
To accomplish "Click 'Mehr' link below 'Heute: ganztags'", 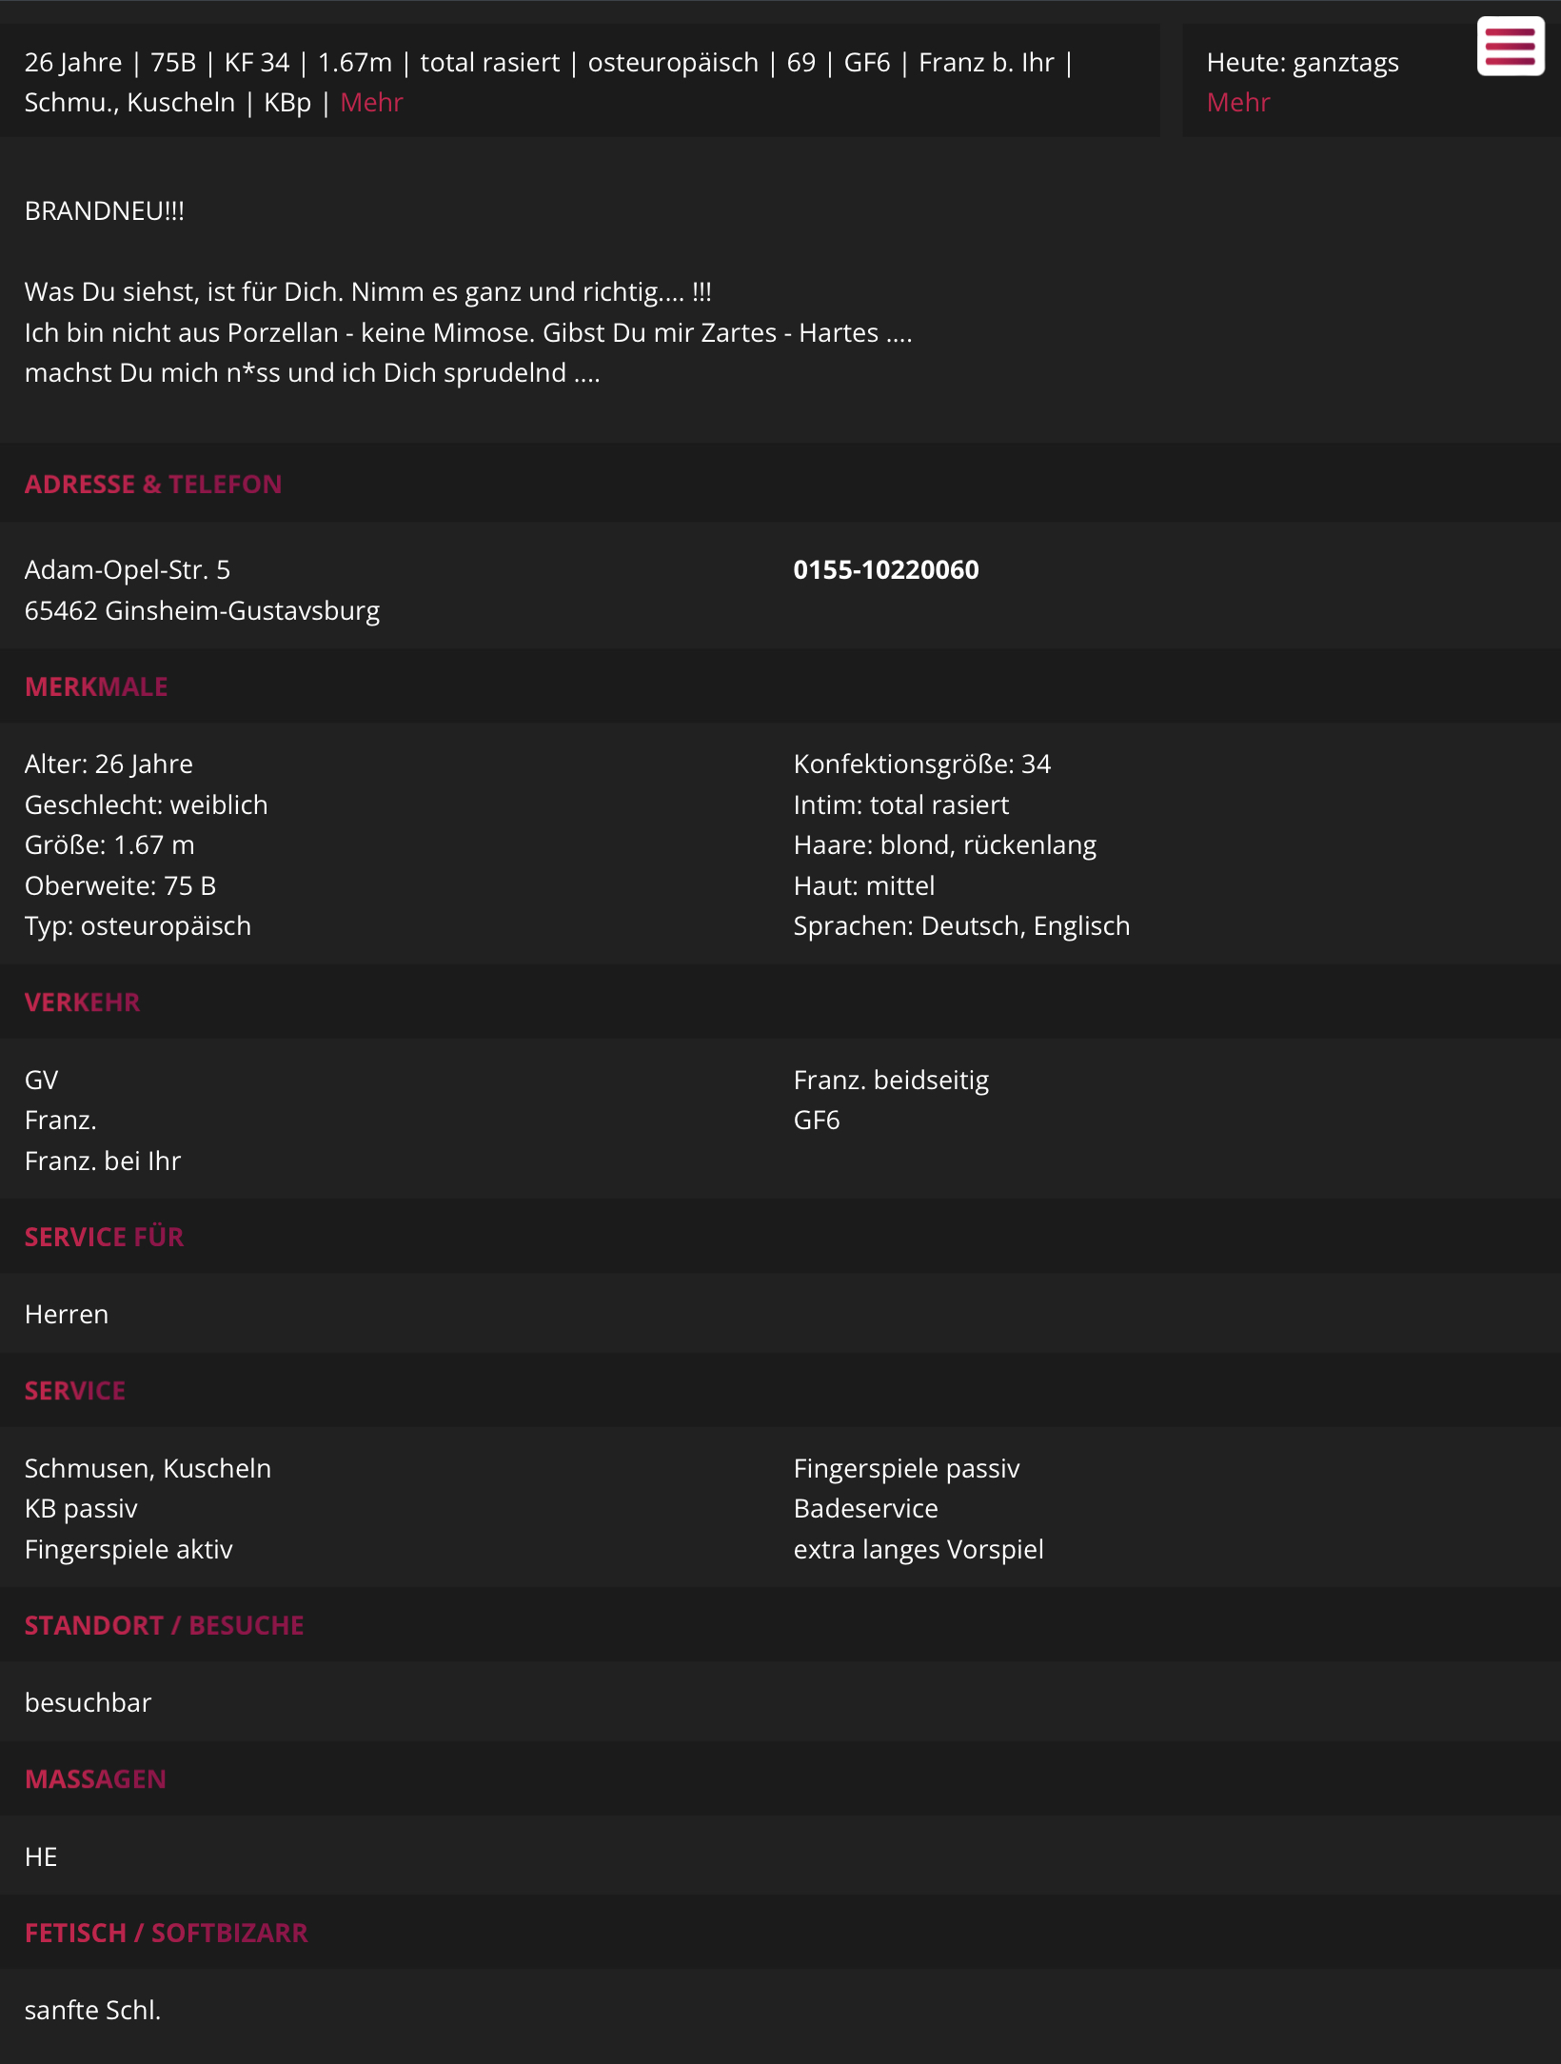I will point(1237,103).
